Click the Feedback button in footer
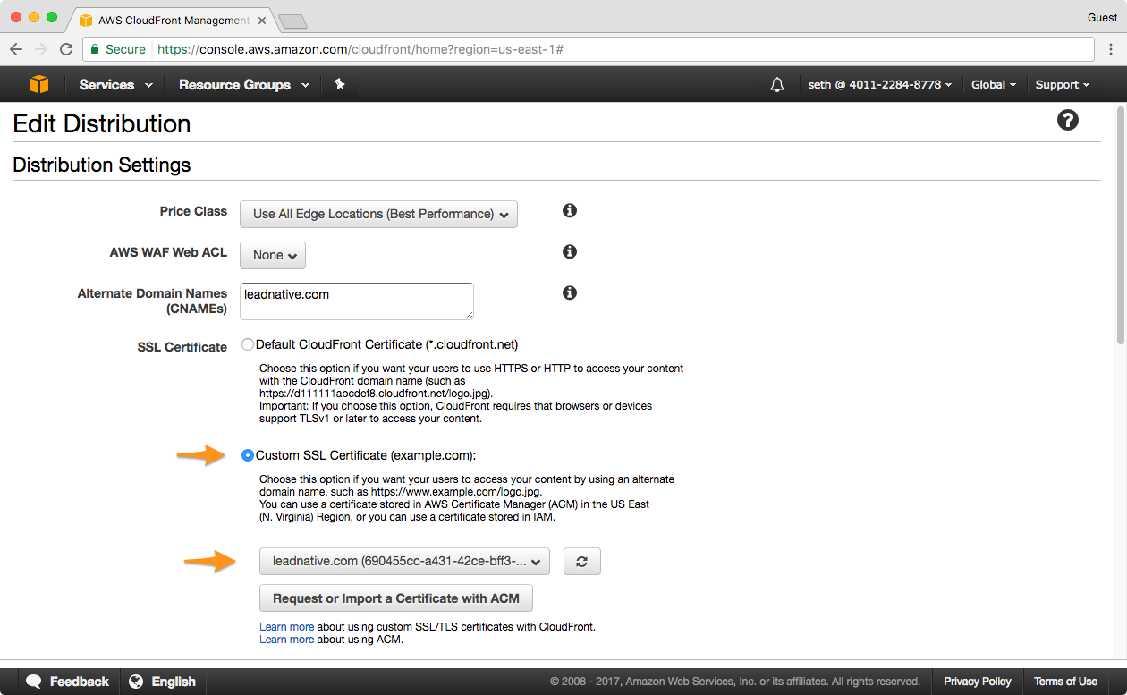Screen dimensions: 1127x695 coord(68,682)
